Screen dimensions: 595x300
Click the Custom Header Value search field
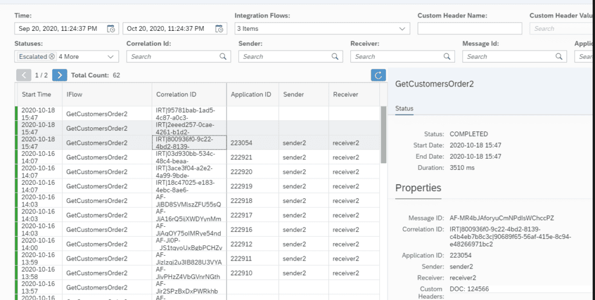(562, 28)
